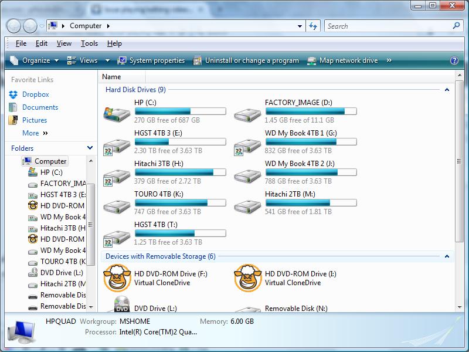
Task: Show more toolbar commands with double chevron
Action: coord(389,60)
